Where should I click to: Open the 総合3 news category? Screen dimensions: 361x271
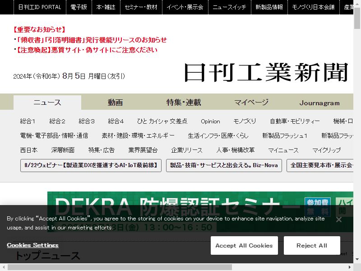[87, 121]
